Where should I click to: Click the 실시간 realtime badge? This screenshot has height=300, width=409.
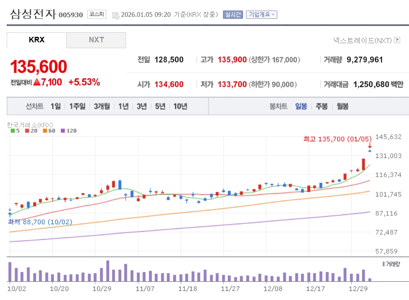(233, 15)
